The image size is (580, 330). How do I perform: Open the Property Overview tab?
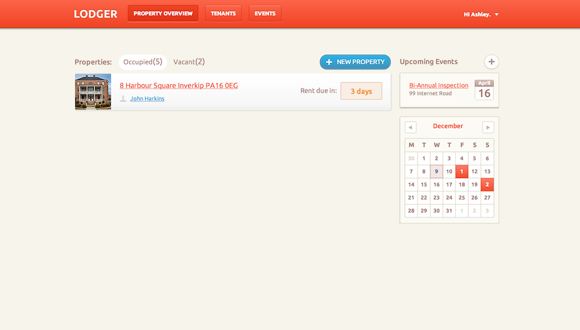click(x=163, y=13)
